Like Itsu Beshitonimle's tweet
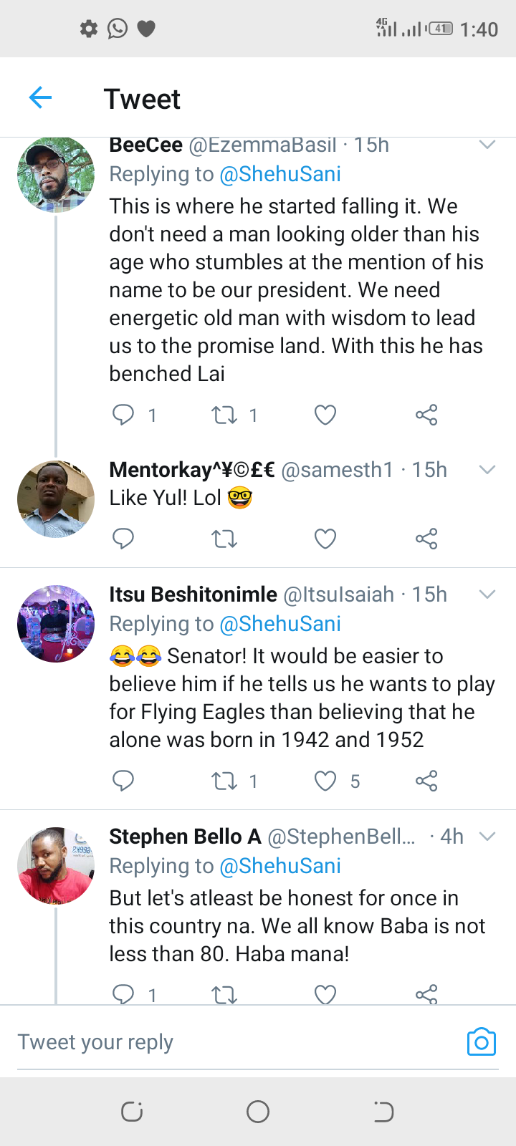 [325, 781]
